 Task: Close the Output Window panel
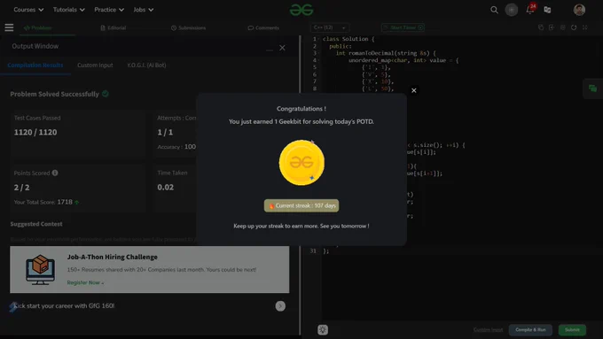pyautogui.click(x=282, y=48)
